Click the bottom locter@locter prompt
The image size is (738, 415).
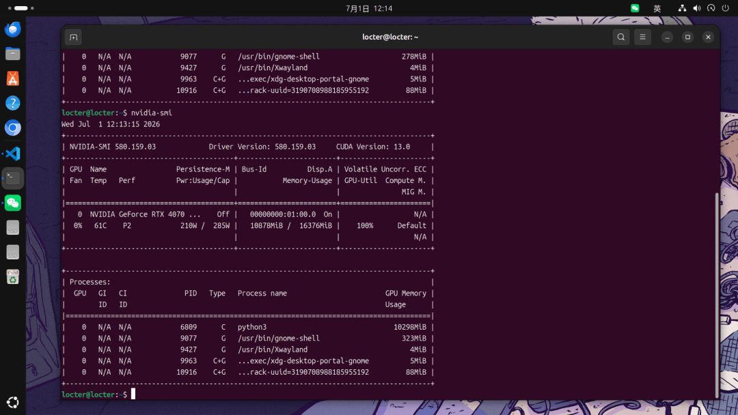(x=94, y=395)
